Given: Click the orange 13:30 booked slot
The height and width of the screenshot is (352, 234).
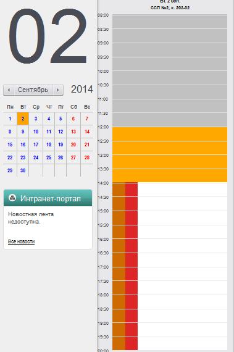Looking at the screenshot, I should pyautogui.click(x=170, y=175).
